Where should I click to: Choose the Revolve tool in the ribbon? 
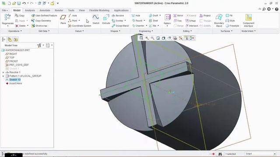(118, 16)
